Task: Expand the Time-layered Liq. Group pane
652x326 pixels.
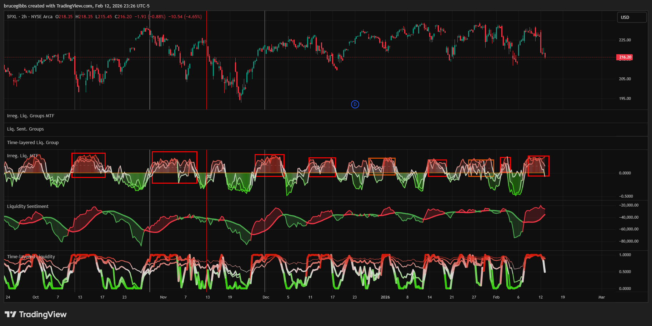Action: point(33,143)
